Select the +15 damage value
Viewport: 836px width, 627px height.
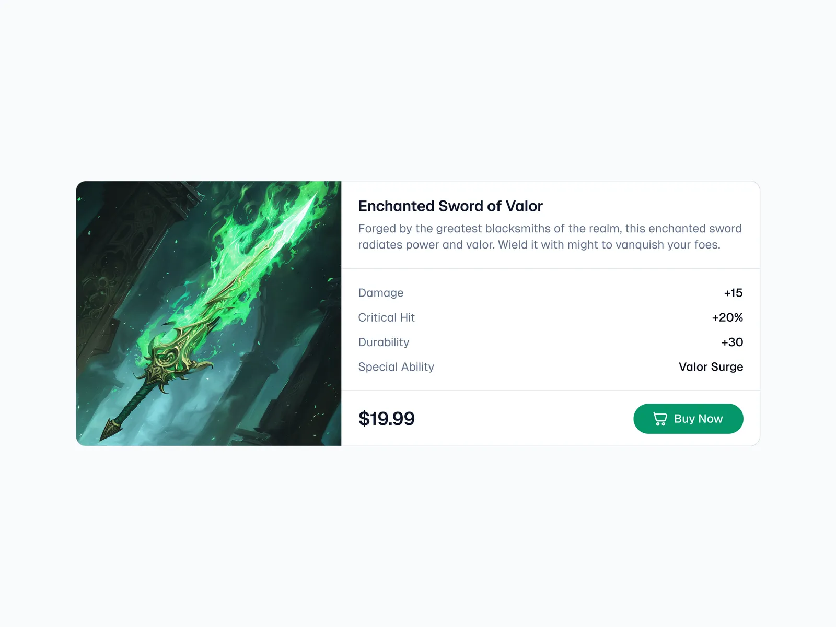click(x=733, y=293)
